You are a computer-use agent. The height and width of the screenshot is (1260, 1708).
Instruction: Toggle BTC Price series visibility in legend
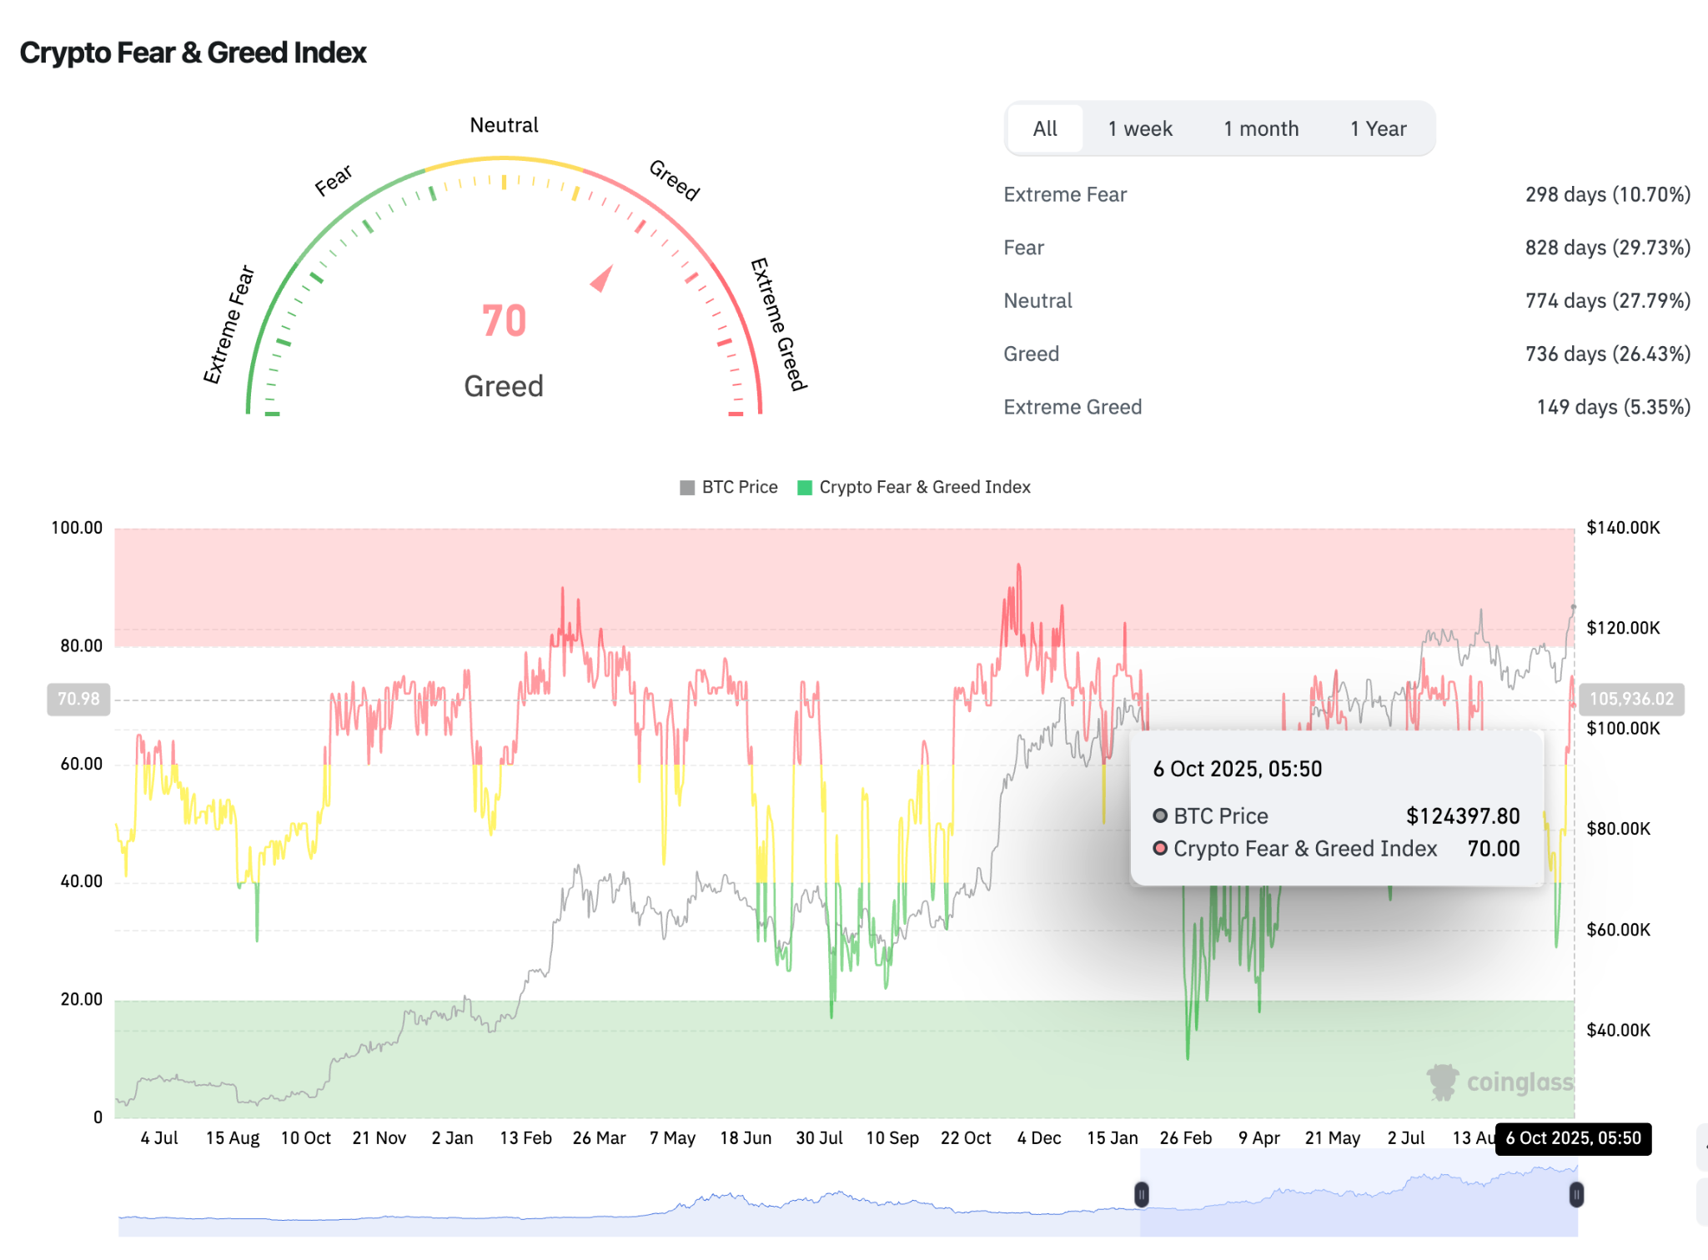pos(739,488)
